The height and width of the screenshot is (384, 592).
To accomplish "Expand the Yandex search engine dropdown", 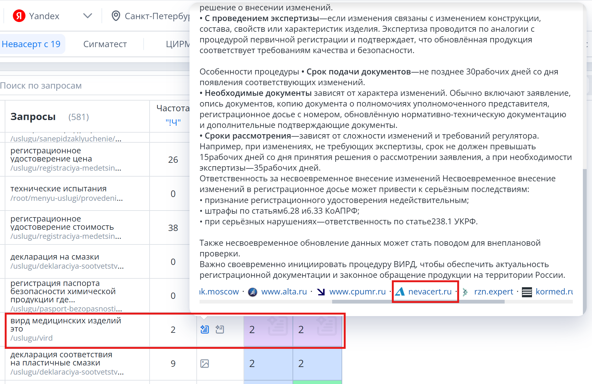I will click(x=87, y=16).
